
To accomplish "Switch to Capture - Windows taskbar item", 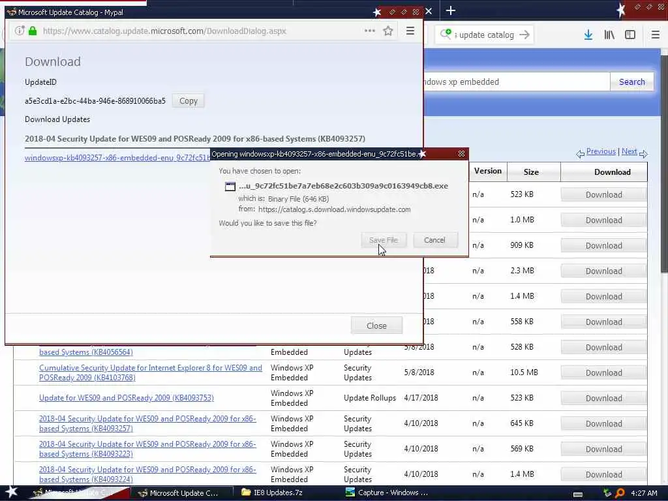I will coord(387,493).
